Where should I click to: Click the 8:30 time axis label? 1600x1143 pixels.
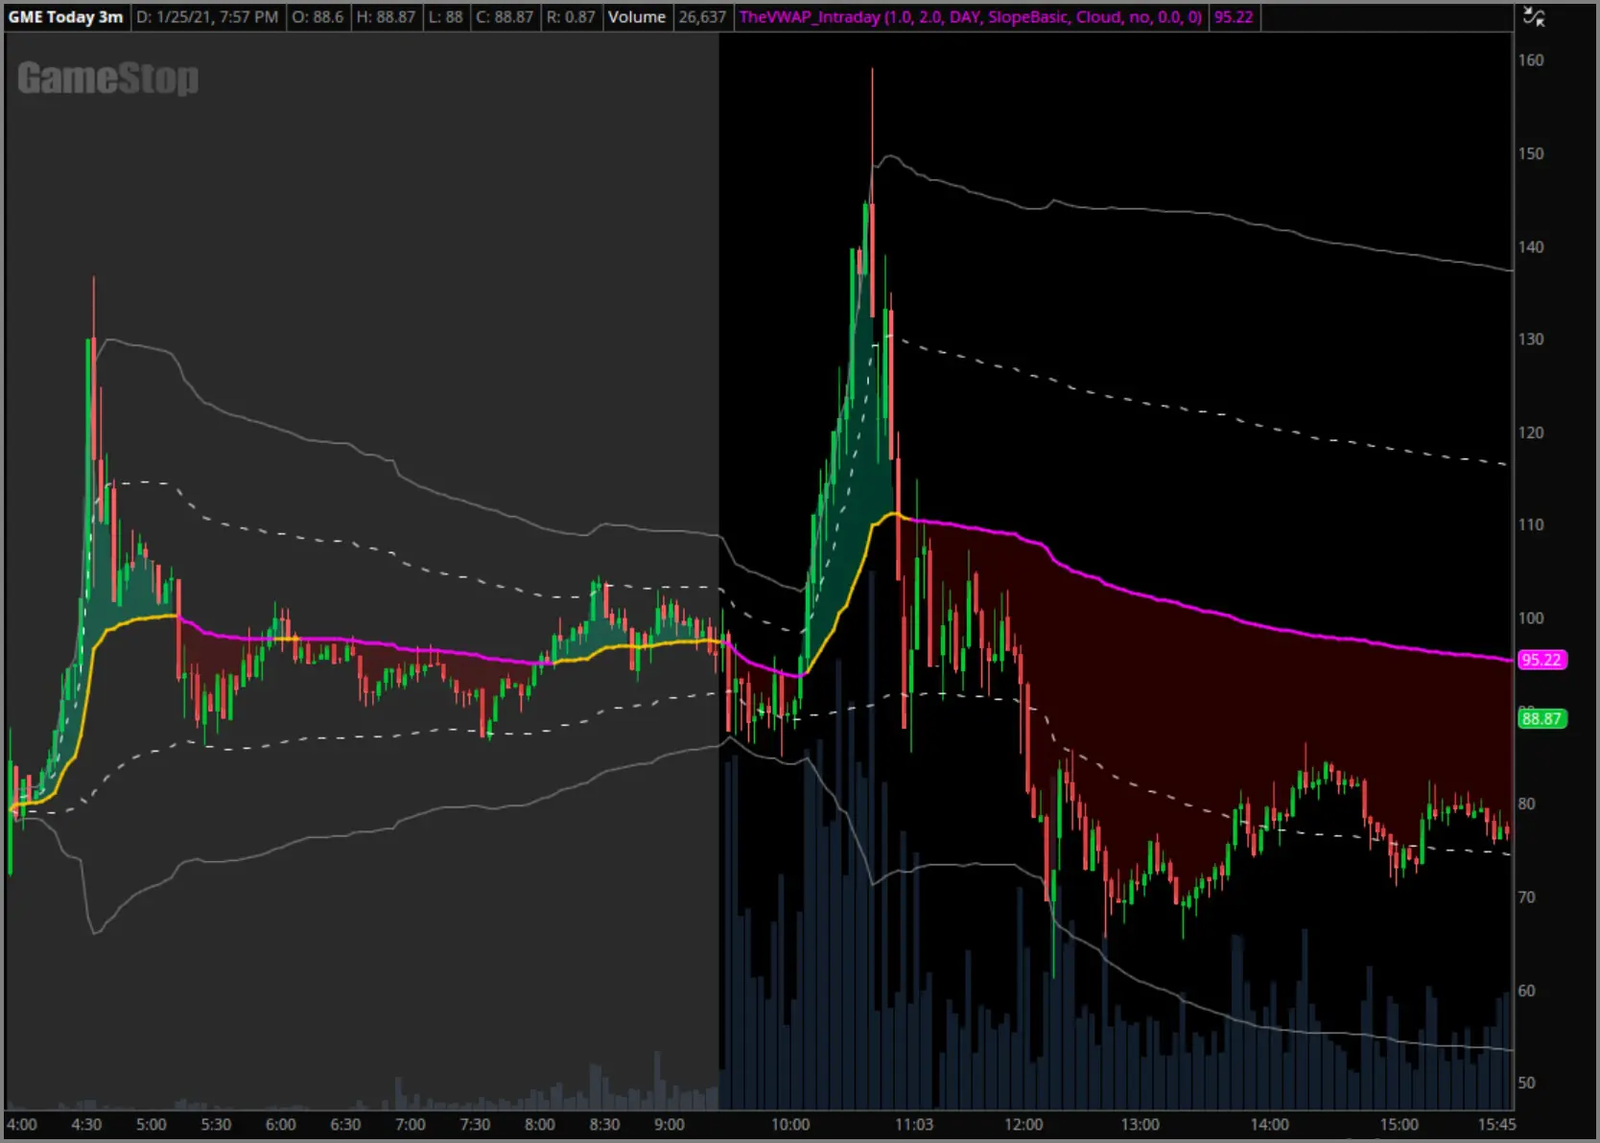(x=604, y=1125)
